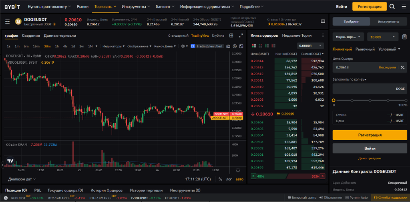The image size is (410, 202).
Task: Open Announcements in the footer
Action: point(331,198)
